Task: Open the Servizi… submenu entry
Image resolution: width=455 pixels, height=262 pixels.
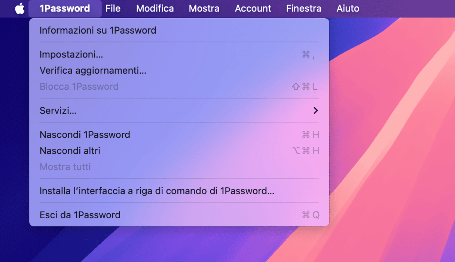Action: point(58,111)
